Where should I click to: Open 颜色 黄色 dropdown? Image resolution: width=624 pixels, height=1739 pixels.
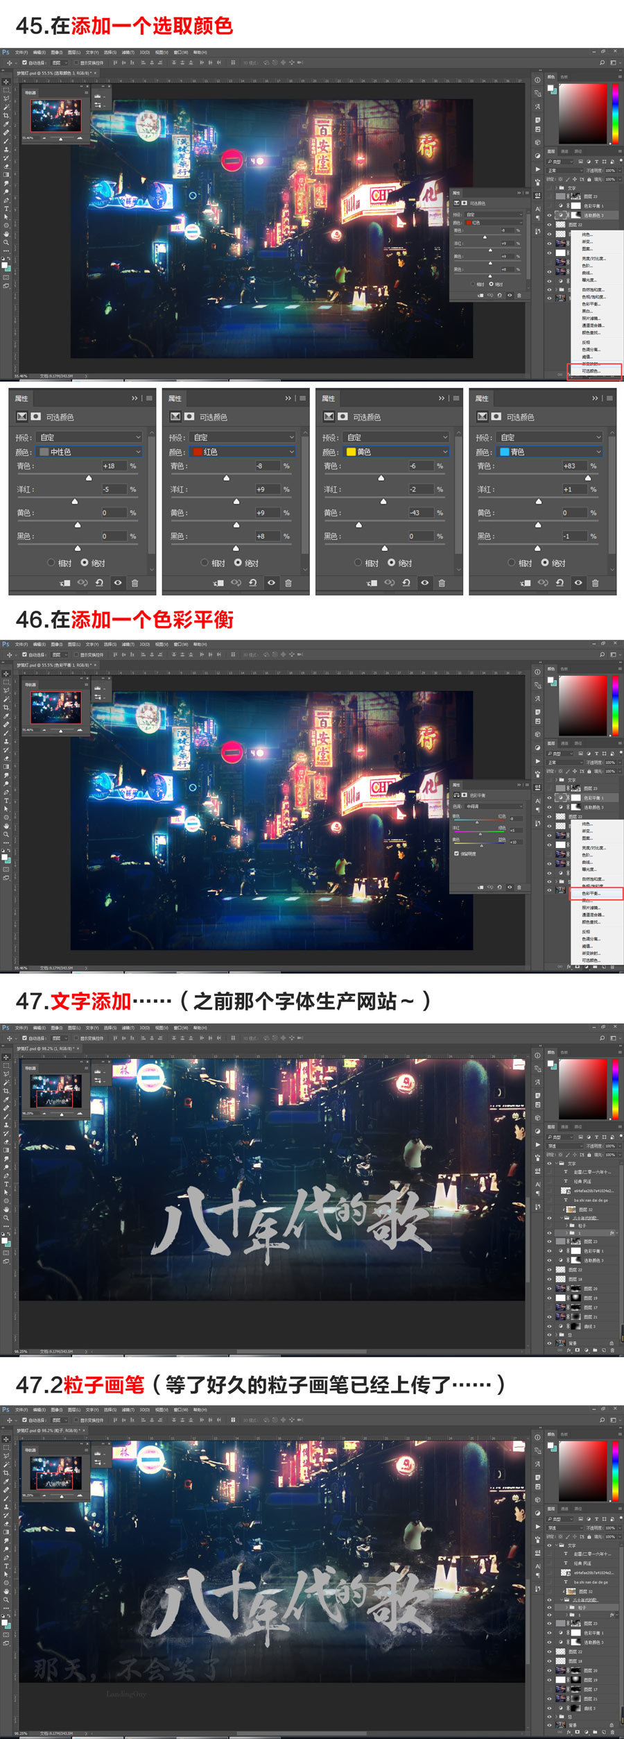point(397,452)
